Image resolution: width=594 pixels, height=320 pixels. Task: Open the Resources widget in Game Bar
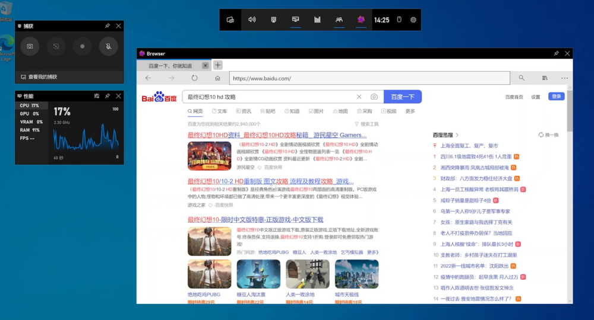coord(317,20)
